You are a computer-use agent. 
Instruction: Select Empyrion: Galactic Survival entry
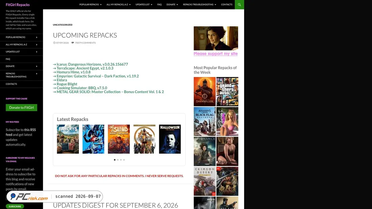pos(97,76)
